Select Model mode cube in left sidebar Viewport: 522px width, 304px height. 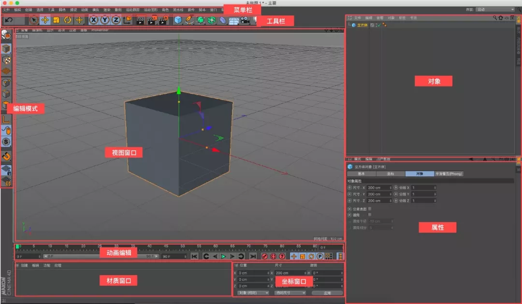6,49
